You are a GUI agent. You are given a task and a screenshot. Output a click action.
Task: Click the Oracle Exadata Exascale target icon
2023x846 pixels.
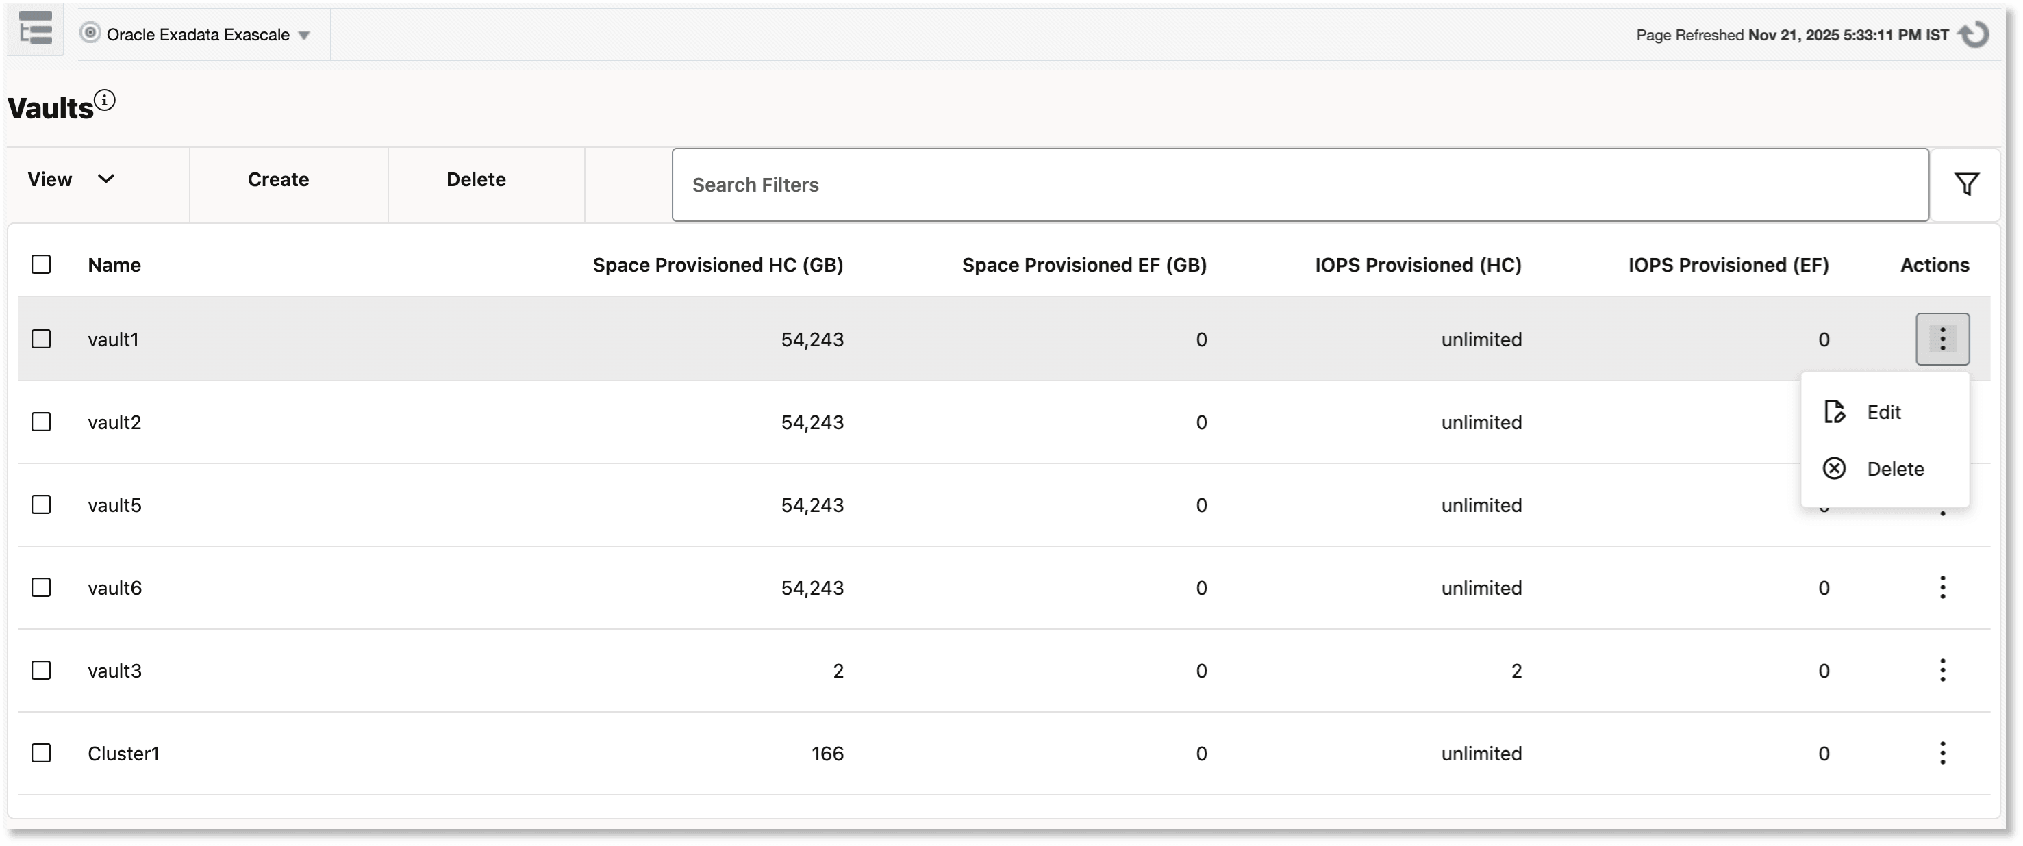pos(90,33)
